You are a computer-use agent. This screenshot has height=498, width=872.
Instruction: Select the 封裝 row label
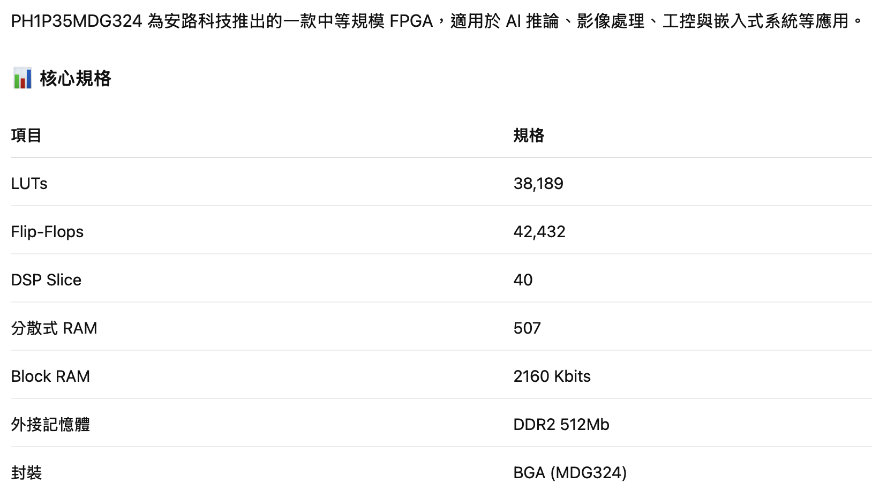coord(26,473)
